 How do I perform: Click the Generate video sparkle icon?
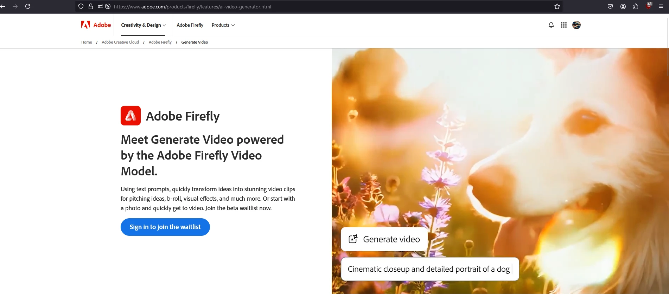pos(353,239)
